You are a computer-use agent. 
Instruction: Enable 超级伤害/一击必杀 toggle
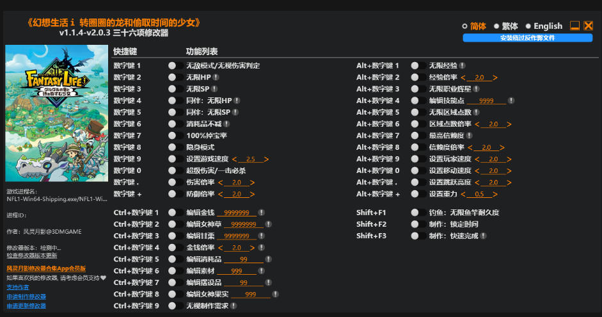point(175,170)
